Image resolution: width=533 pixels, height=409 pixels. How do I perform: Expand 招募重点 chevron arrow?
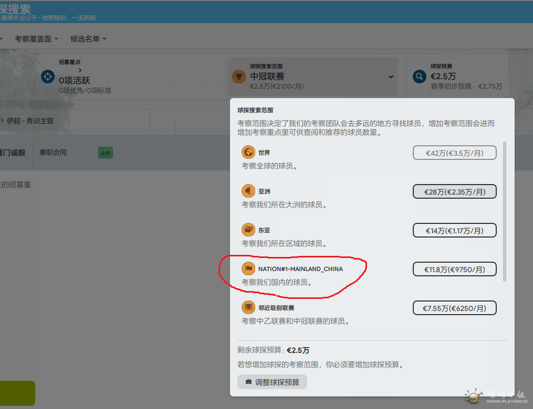pos(80,70)
